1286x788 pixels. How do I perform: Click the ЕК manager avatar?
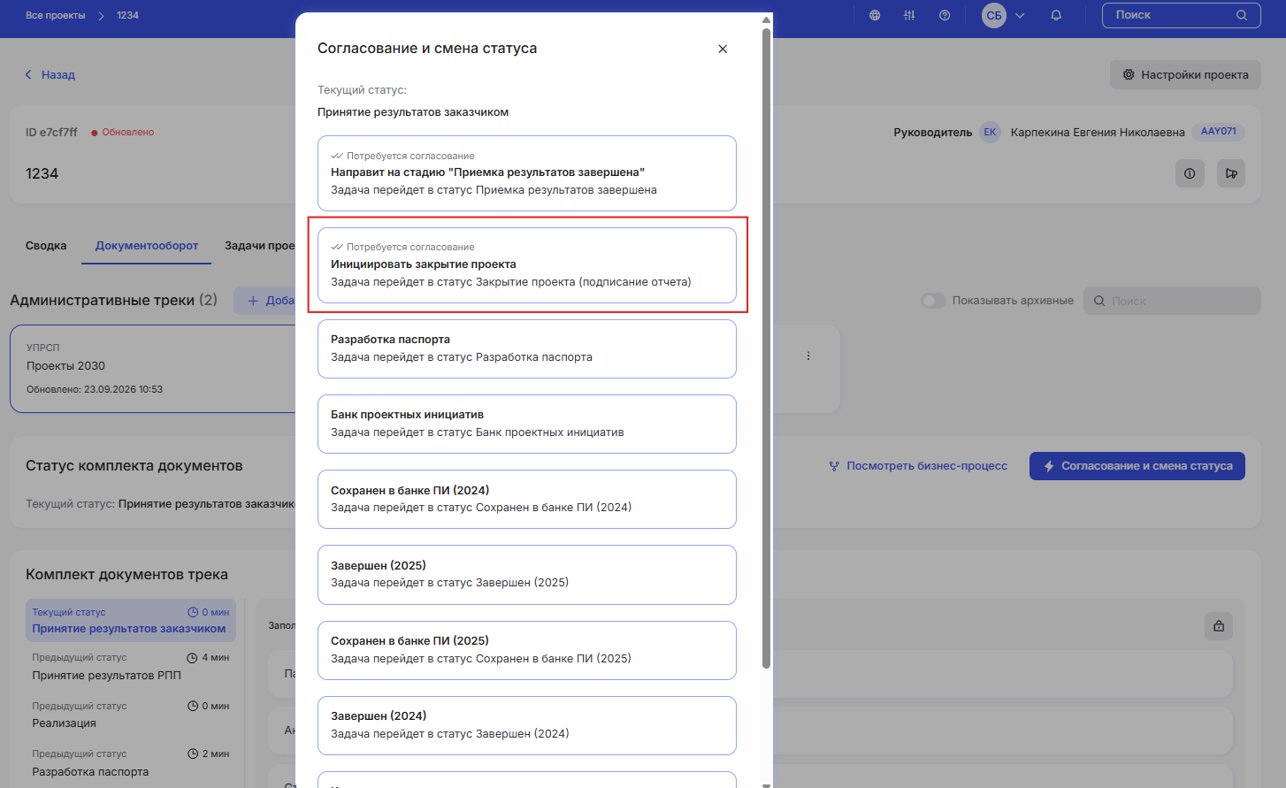pos(990,133)
